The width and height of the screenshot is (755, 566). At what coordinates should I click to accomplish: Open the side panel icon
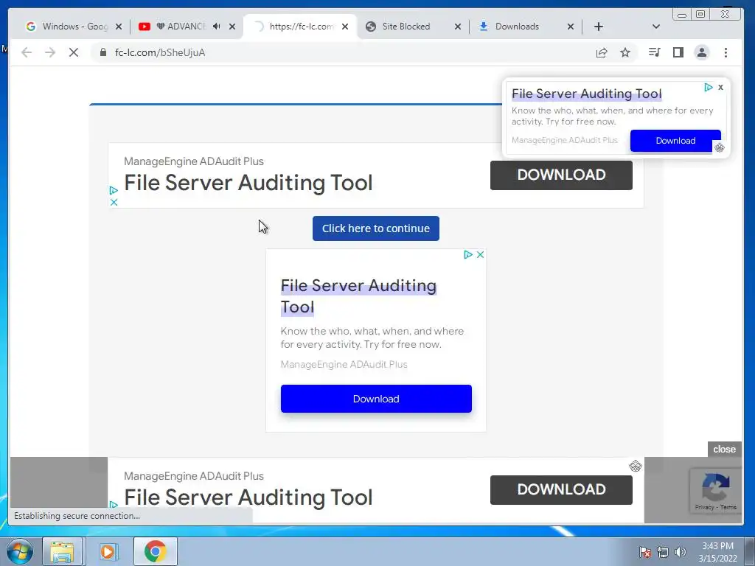tap(678, 52)
